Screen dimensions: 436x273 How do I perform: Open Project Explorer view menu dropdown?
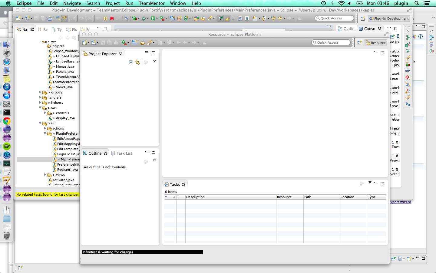click(x=154, y=61)
